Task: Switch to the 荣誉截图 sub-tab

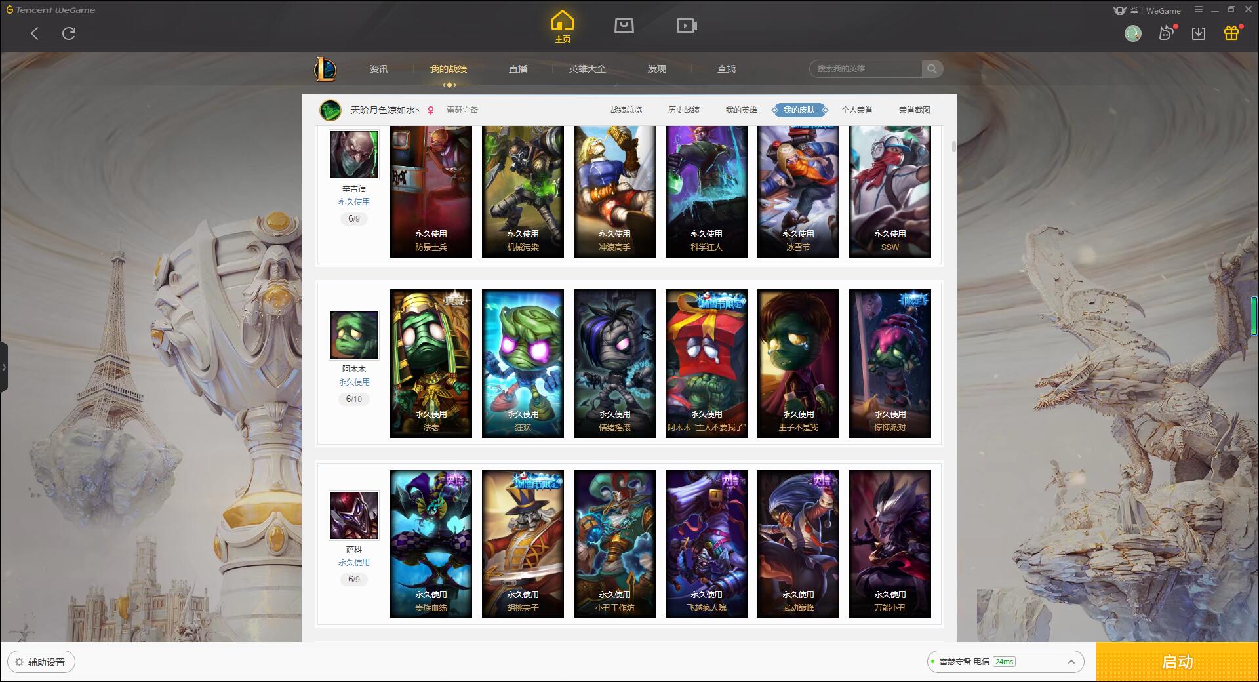Action: 915,110
